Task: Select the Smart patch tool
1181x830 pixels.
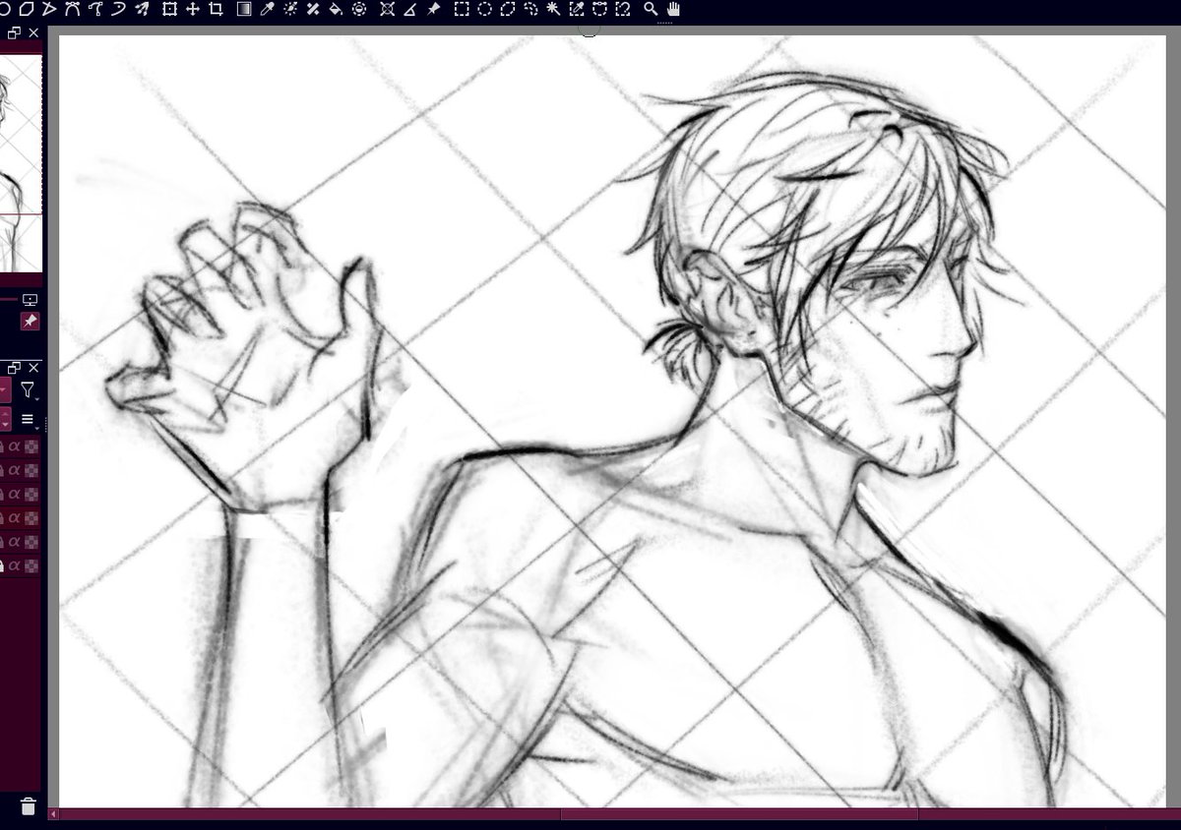Action: click(x=313, y=9)
